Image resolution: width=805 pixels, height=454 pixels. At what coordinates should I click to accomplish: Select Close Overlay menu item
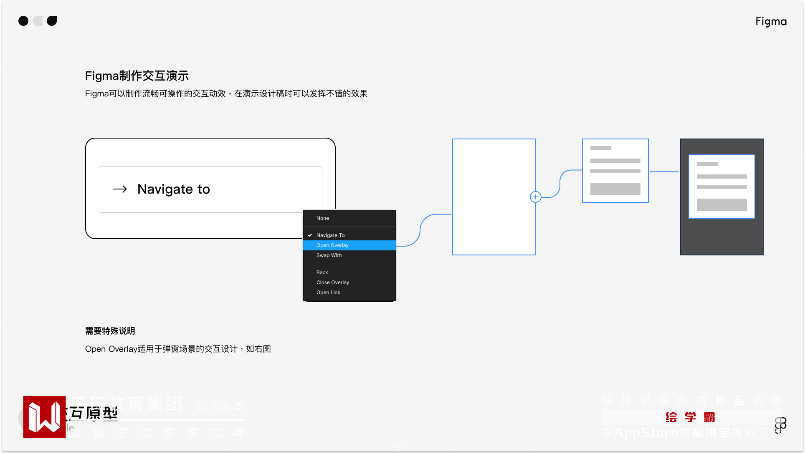[x=333, y=282]
